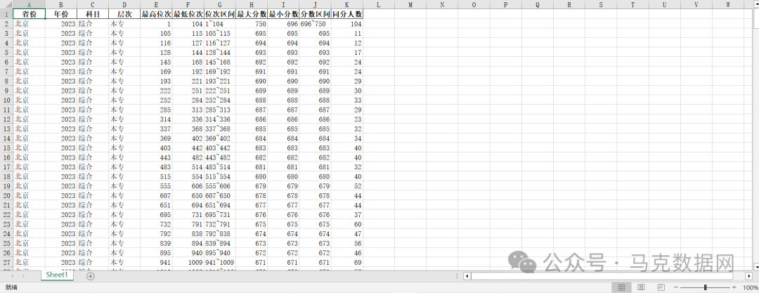Viewport: 759px width, 293px height.
Task: Click header cell 分数区间
Action: (x=315, y=14)
